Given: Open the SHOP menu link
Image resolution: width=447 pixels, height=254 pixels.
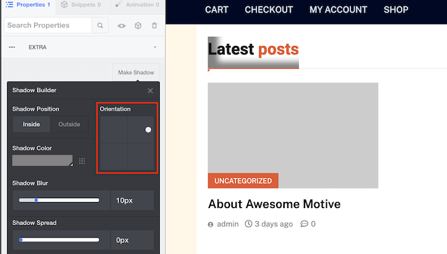Looking at the screenshot, I should pos(396,10).
